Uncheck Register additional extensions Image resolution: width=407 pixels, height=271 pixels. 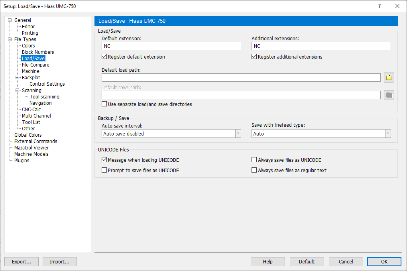click(x=254, y=57)
